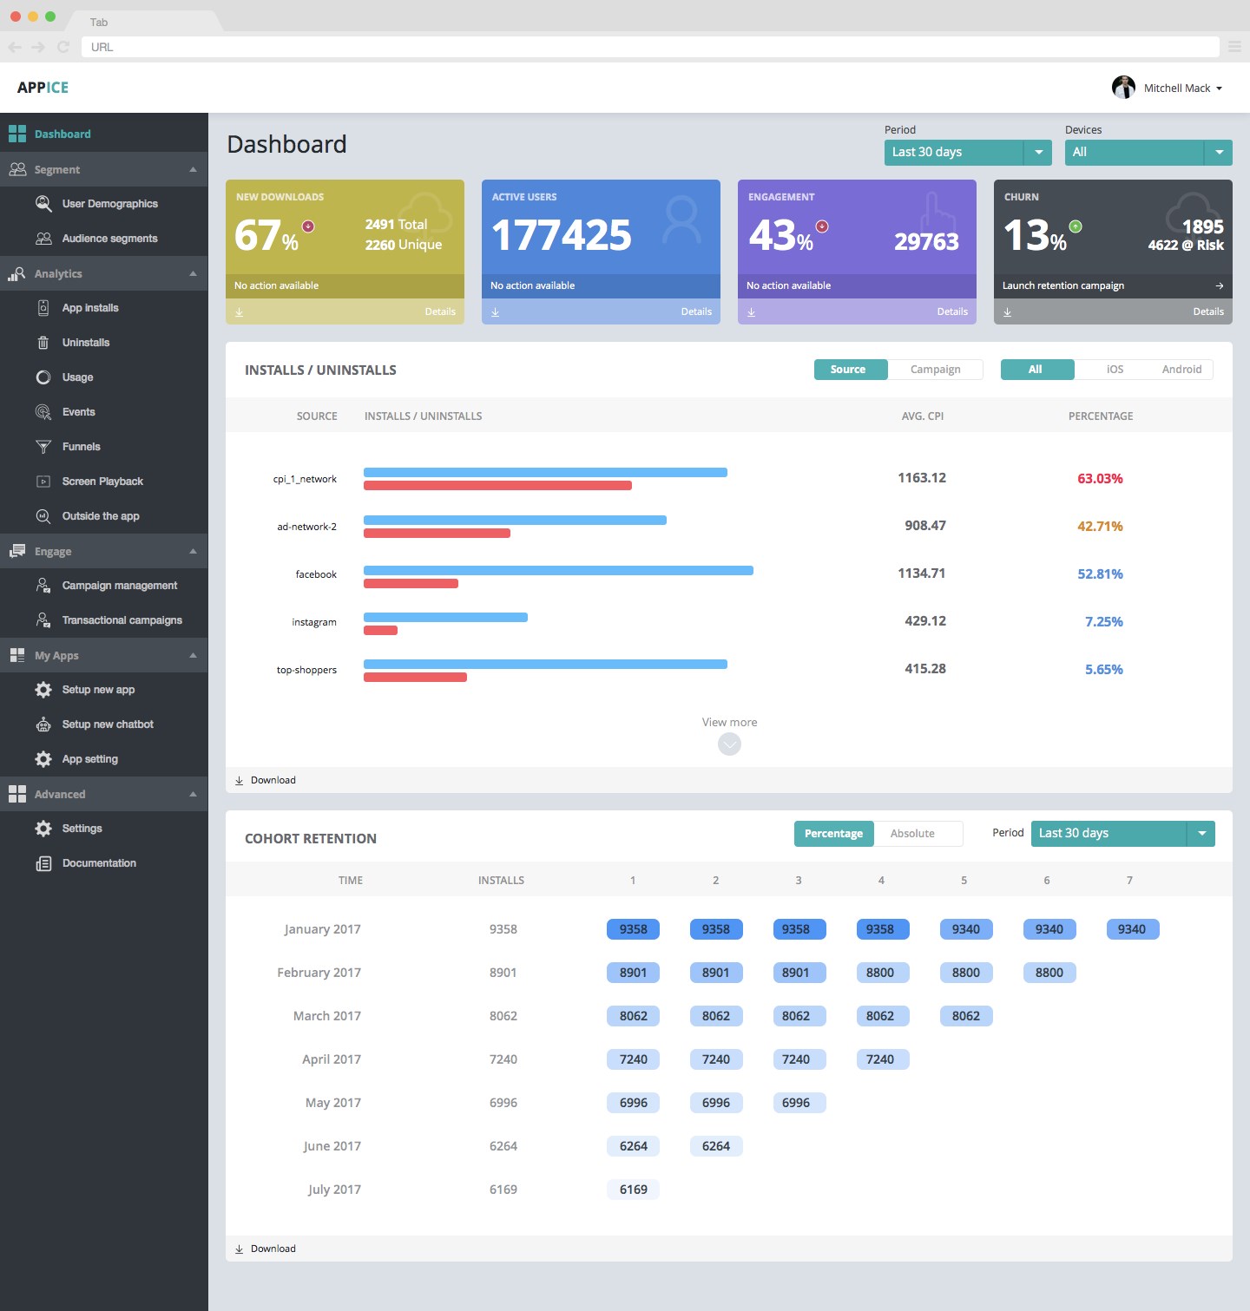The height and width of the screenshot is (1311, 1250).
Task: Open the top Period Last 30 days dropdown
Action: coord(968,152)
